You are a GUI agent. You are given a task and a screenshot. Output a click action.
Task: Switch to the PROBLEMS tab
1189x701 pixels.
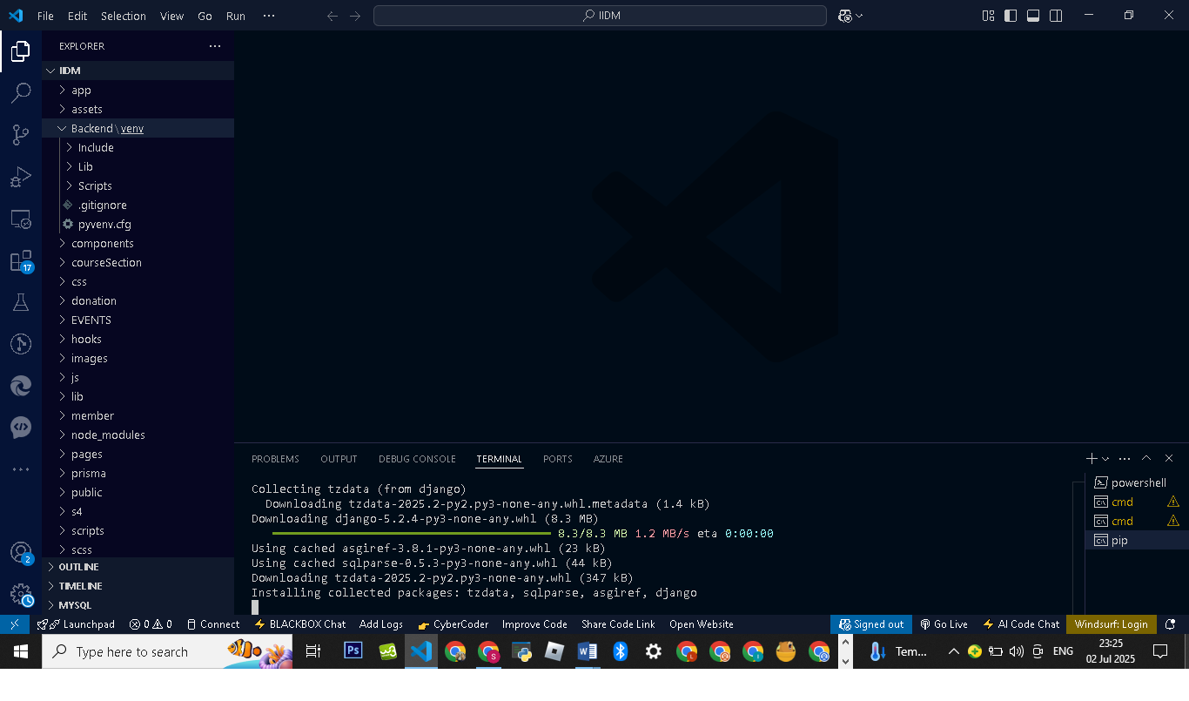pos(275,459)
